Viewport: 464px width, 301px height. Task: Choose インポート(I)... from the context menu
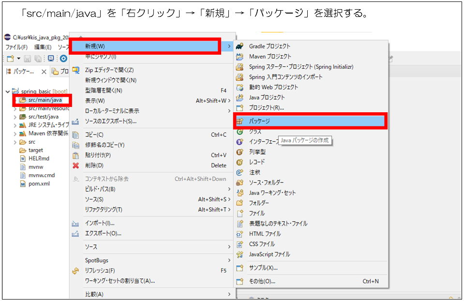[100, 223]
